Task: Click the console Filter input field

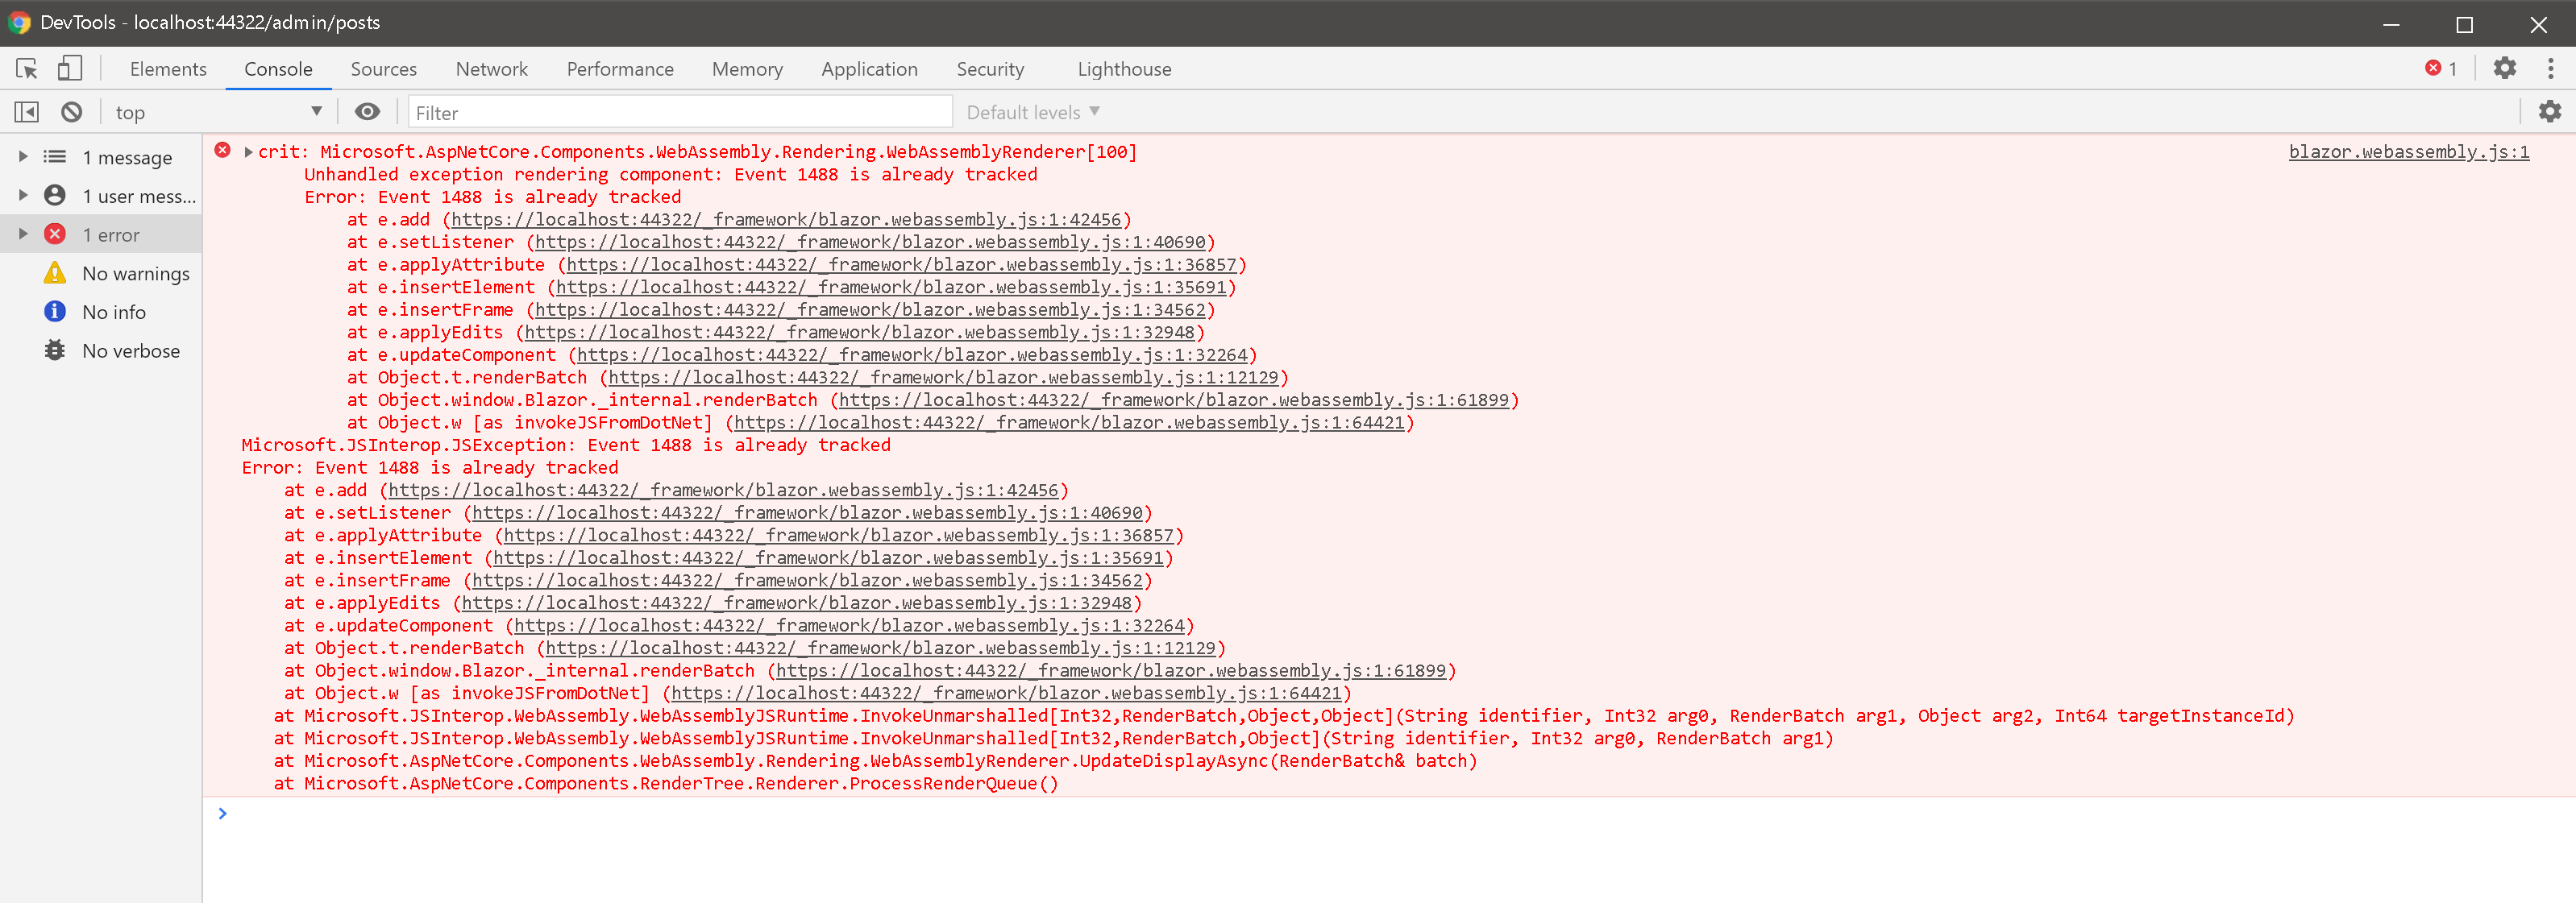Action: (680, 112)
